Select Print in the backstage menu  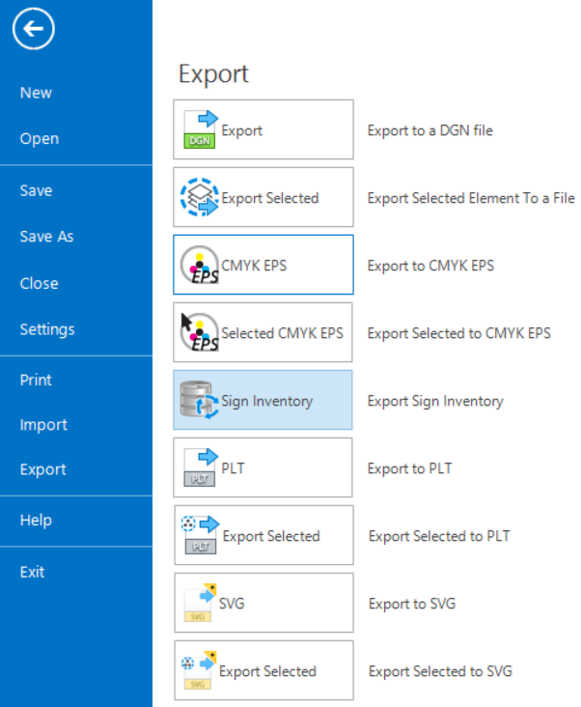[x=36, y=380]
